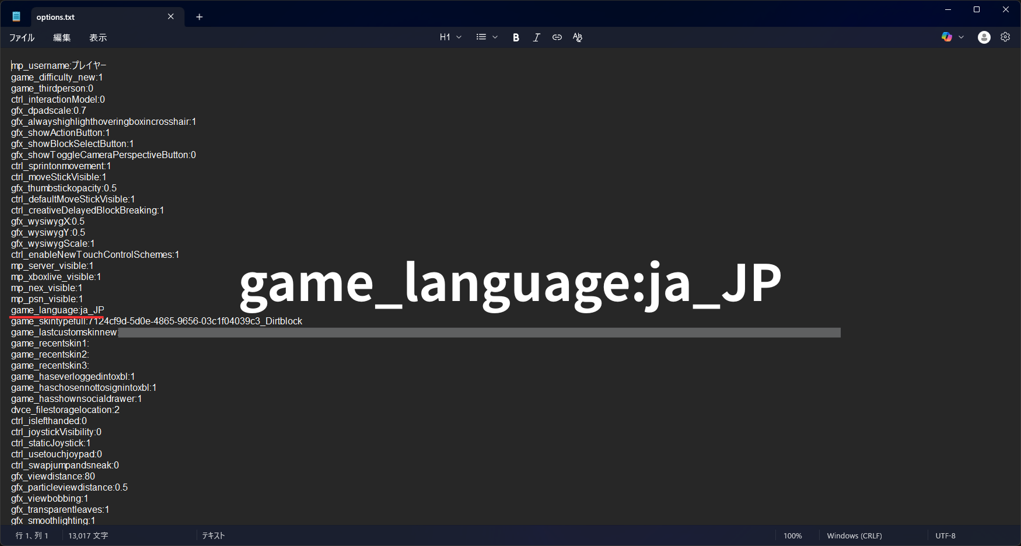This screenshot has height=546, width=1021.
Task: Open the list style dropdown chevron
Action: (495, 37)
